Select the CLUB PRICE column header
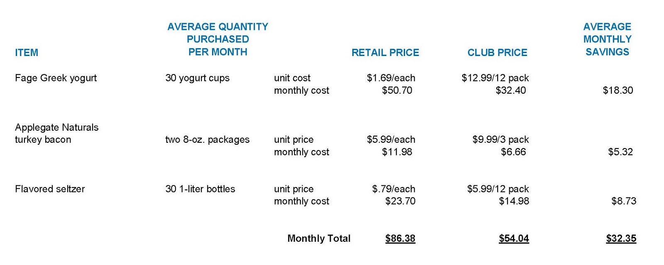Image resolution: width=664 pixels, height=265 pixels. [x=497, y=53]
